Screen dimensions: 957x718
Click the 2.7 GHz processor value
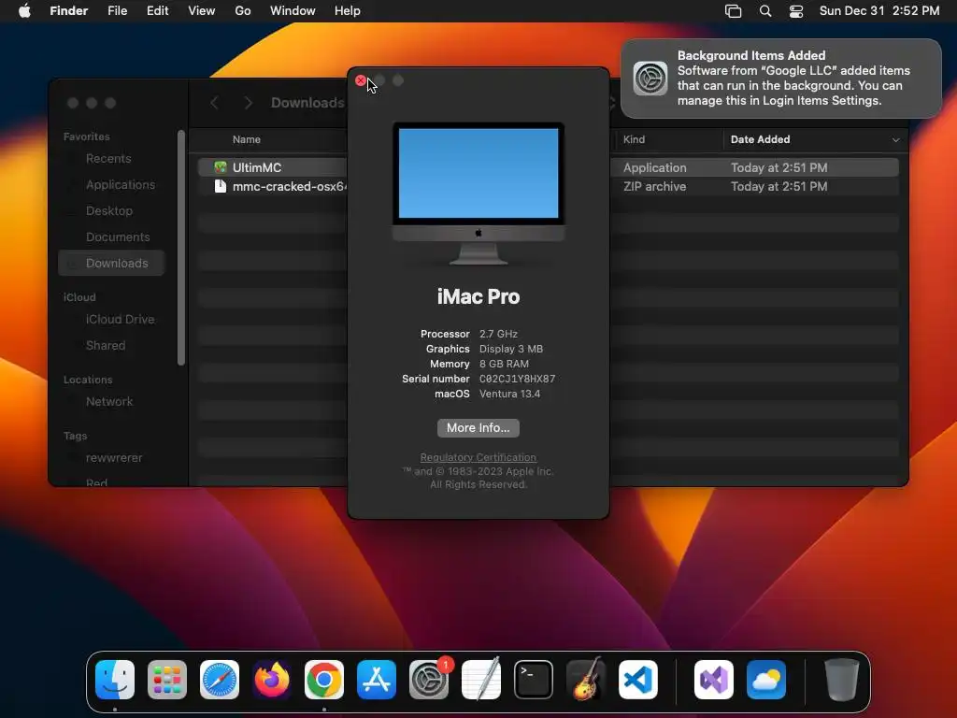click(499, 334)
